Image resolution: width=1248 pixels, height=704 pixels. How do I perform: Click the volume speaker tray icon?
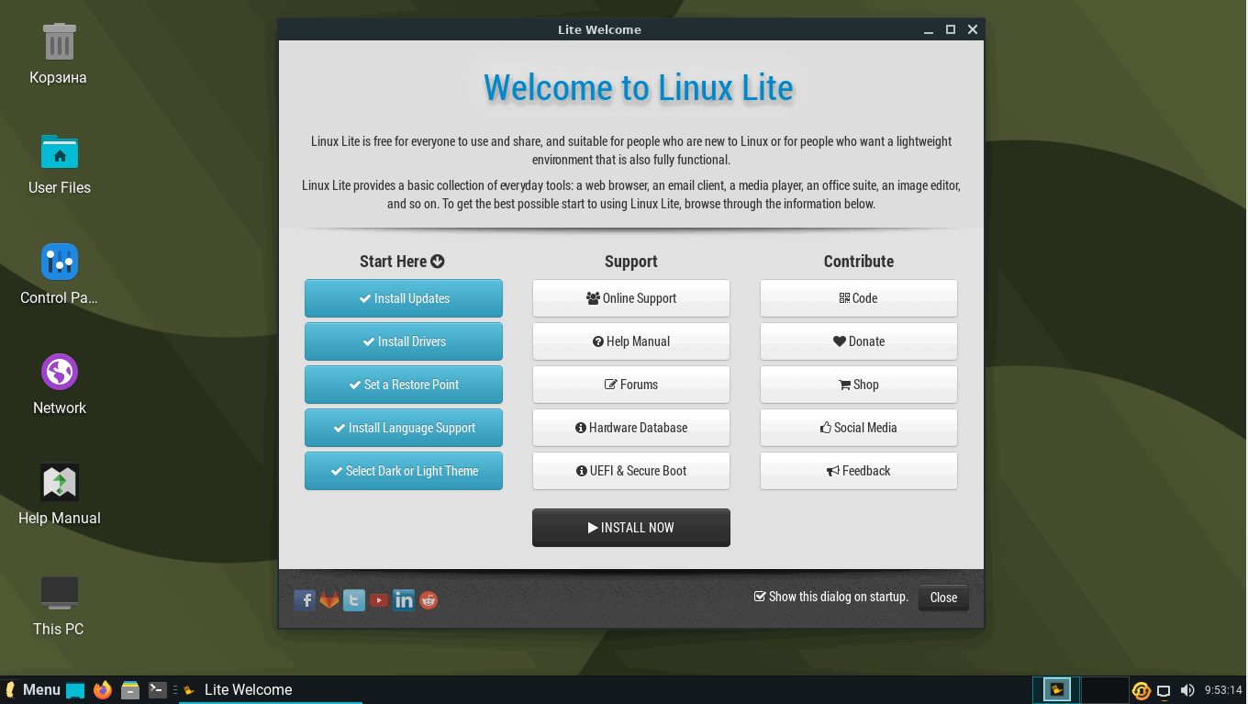point(1187,690)
